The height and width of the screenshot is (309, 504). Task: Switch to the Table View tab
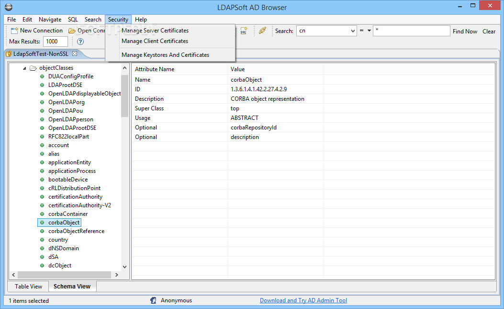click(28, 286)
